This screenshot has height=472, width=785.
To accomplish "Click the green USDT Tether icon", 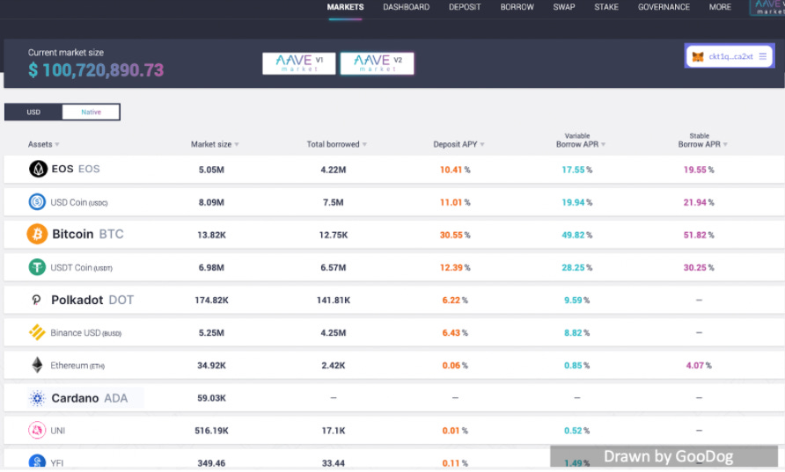I will click(x=37, y=267).
